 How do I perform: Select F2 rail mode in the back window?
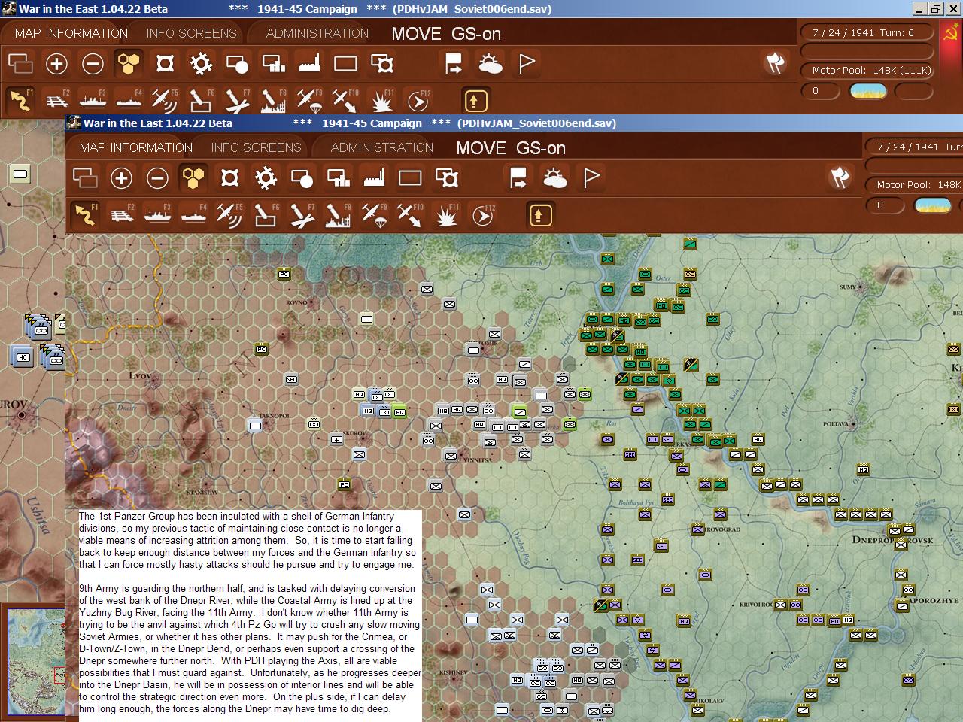click(56, 100)
